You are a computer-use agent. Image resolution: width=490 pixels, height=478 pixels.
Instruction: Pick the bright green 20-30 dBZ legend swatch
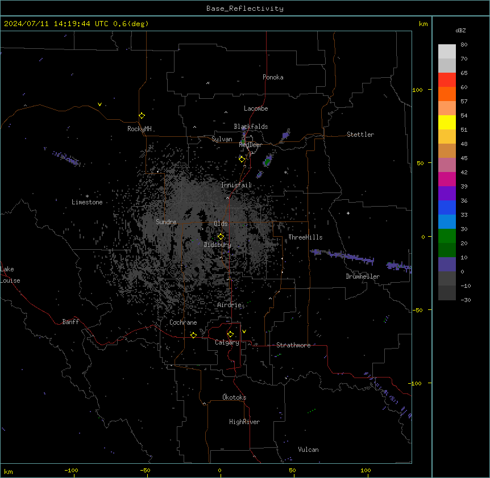447,236
